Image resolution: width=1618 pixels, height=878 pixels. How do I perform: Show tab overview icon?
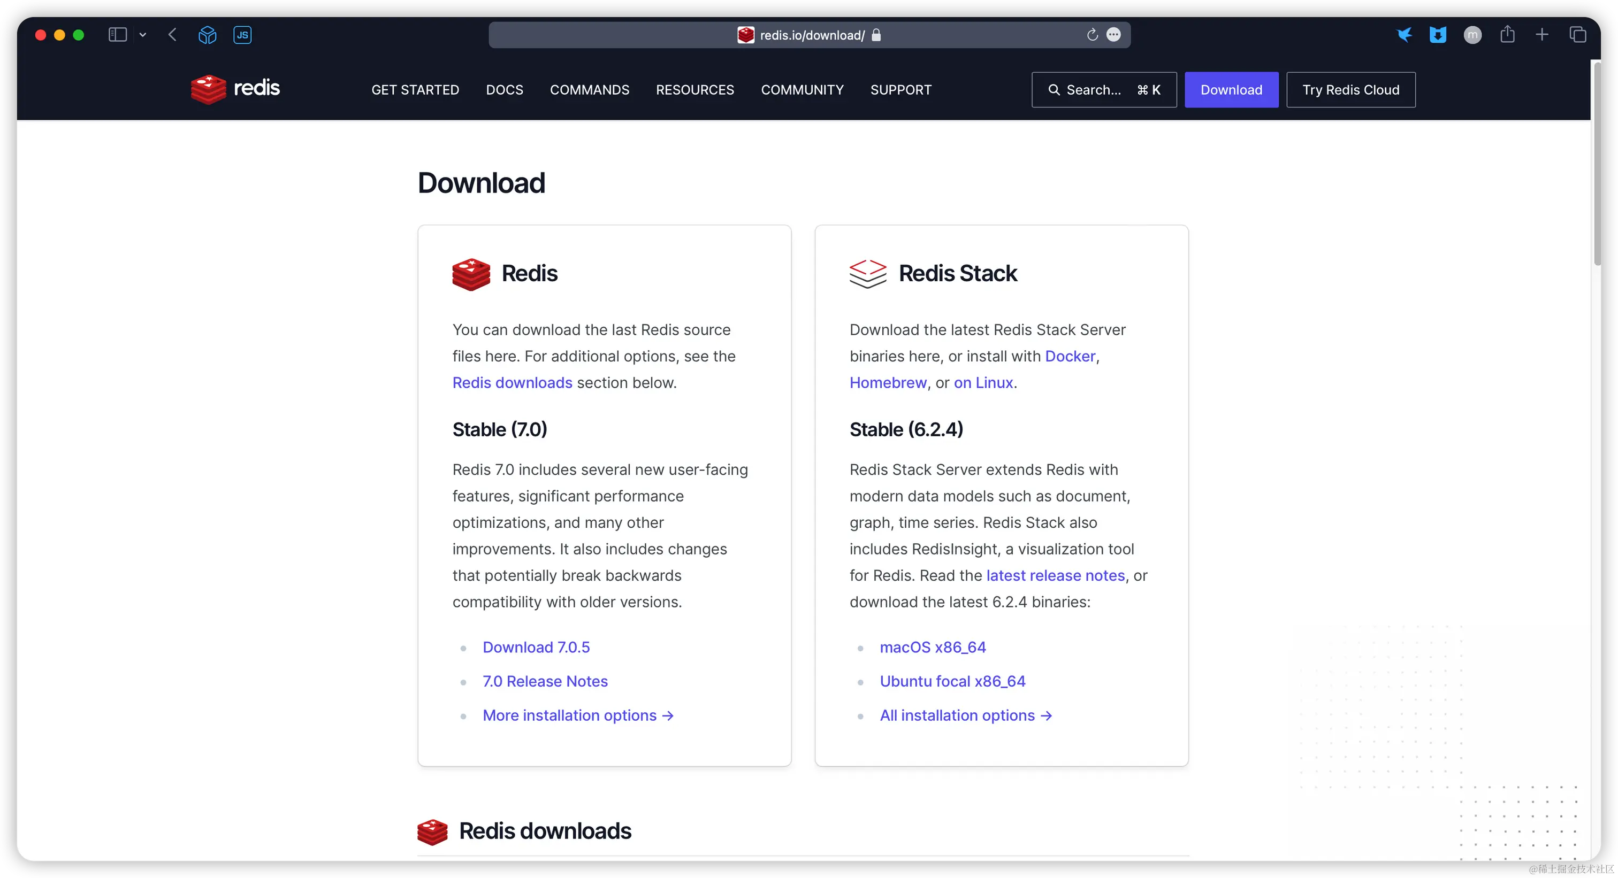(1578, 35)
